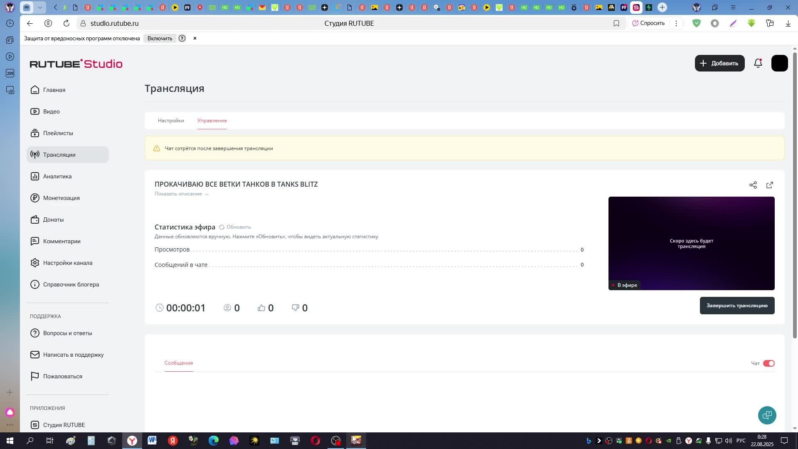Open support chat floating button

coord(767,415)
